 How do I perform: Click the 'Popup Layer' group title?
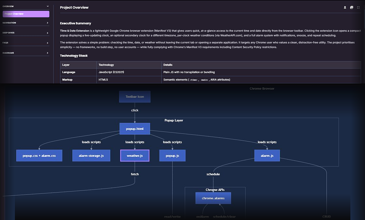[174, 120]
